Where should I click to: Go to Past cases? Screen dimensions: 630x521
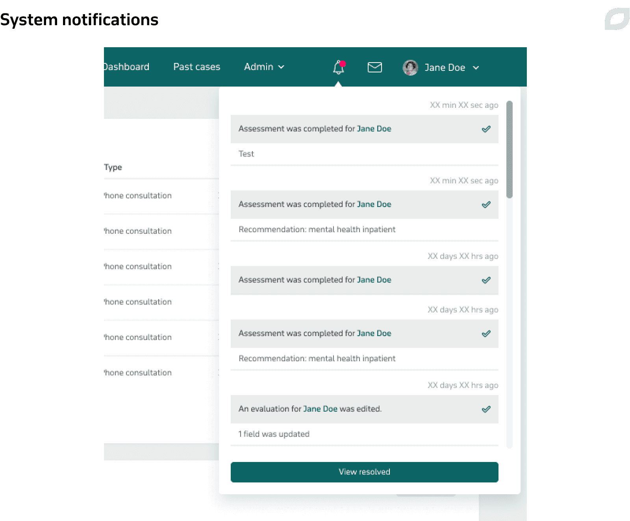[197, 67]
